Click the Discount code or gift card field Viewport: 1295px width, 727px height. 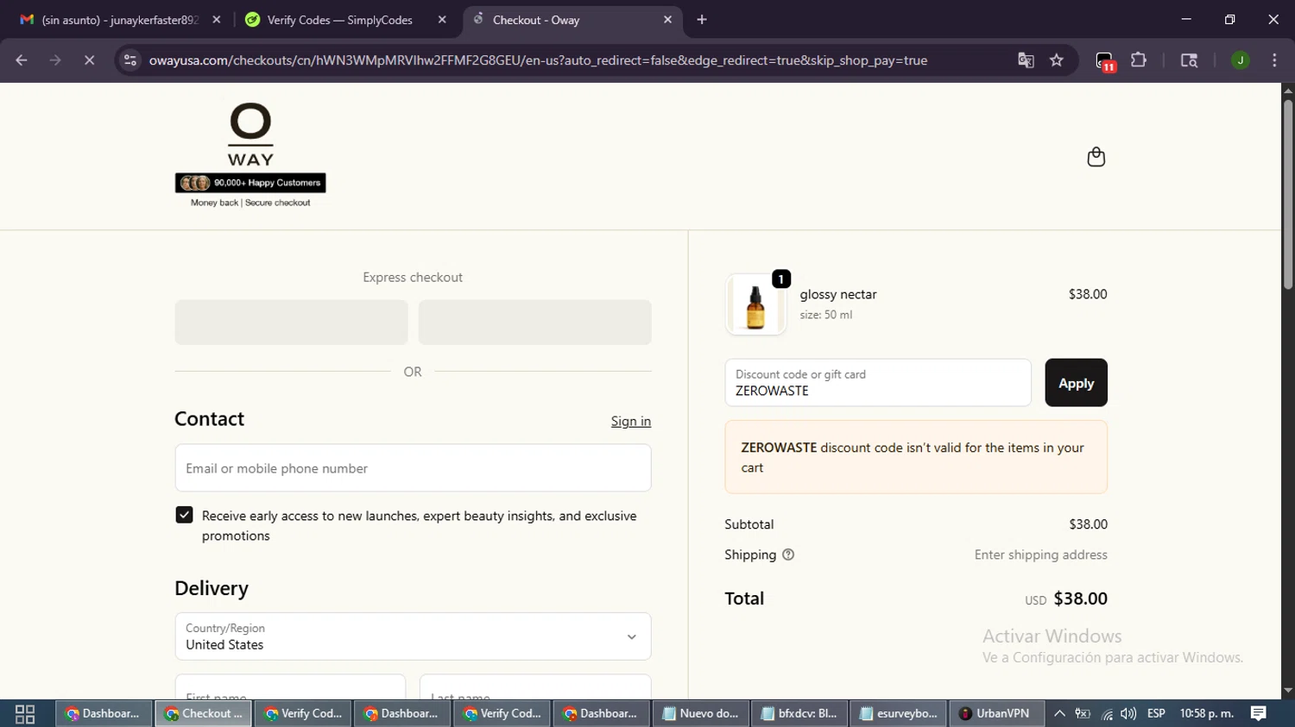coord(878,383)
